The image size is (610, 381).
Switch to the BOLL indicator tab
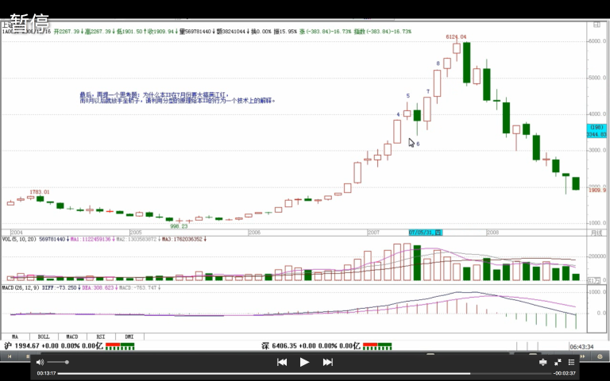click(x=43, y=337)
